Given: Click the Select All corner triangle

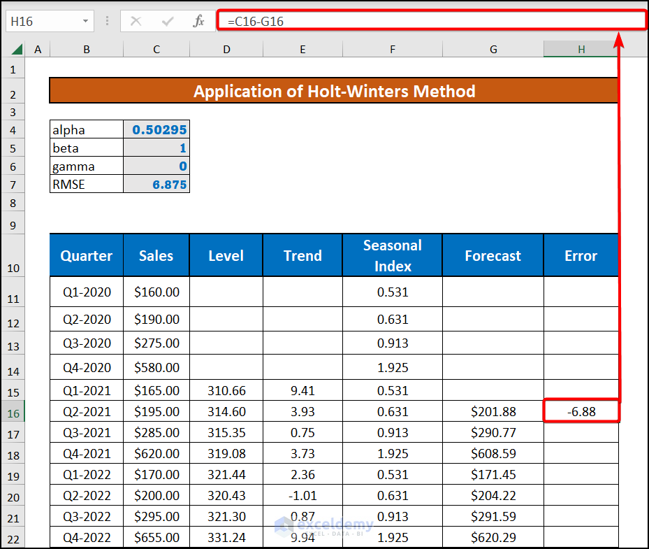Looking at the screenshot, I should coord(17,49).
